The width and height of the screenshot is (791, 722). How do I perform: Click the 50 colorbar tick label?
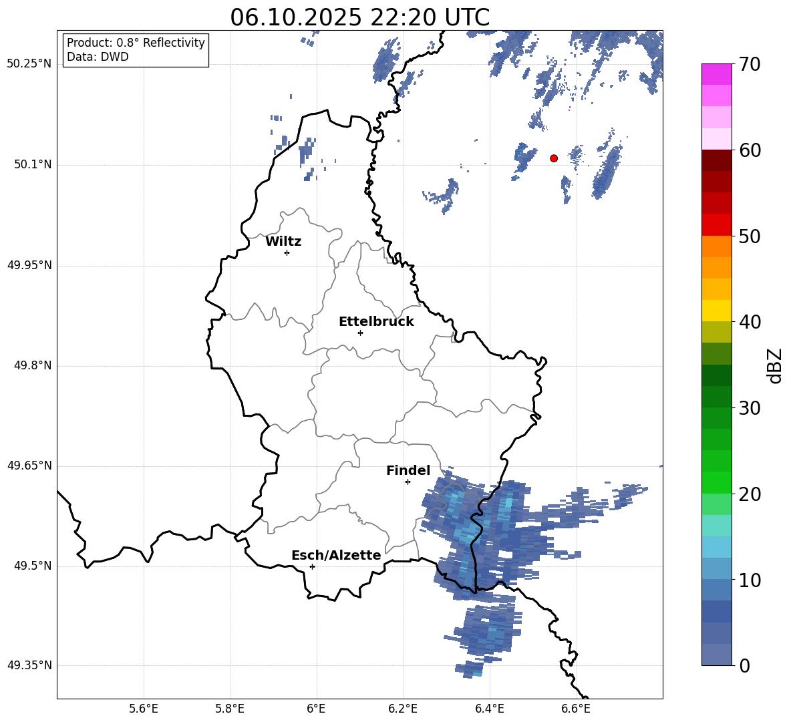pos(750,236)
